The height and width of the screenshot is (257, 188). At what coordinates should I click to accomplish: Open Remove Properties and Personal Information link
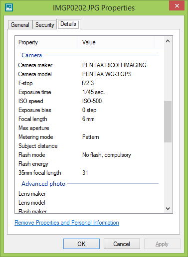67,223
